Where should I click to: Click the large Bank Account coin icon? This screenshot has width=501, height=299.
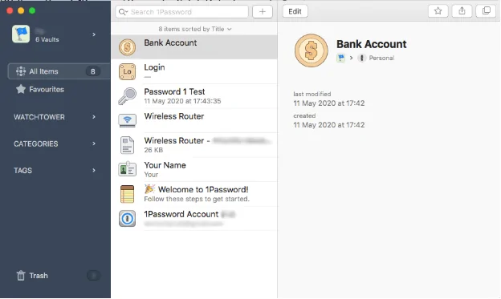click(x=312, y=51)
